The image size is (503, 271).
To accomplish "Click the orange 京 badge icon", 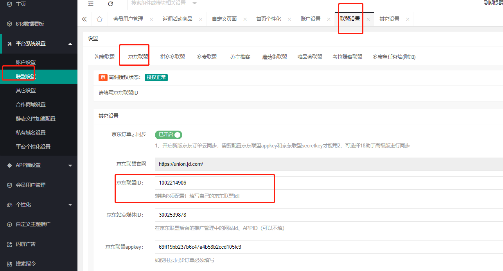I will click(103, 77).
